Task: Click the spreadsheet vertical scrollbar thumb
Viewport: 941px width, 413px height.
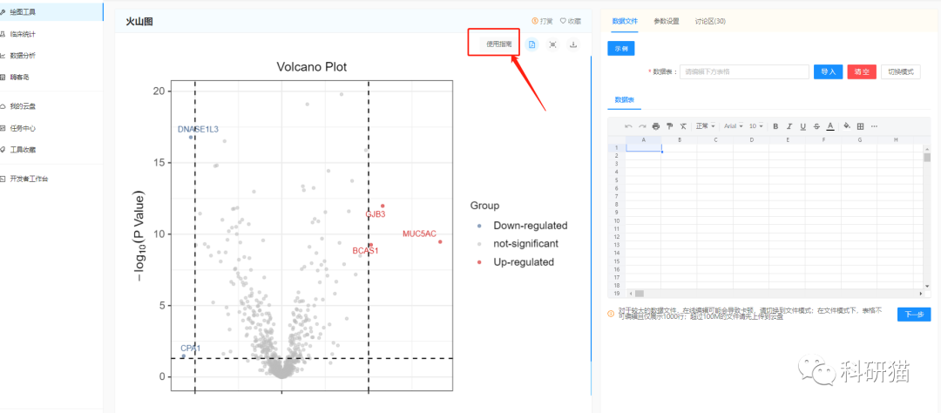Action: tap(926, 158)
